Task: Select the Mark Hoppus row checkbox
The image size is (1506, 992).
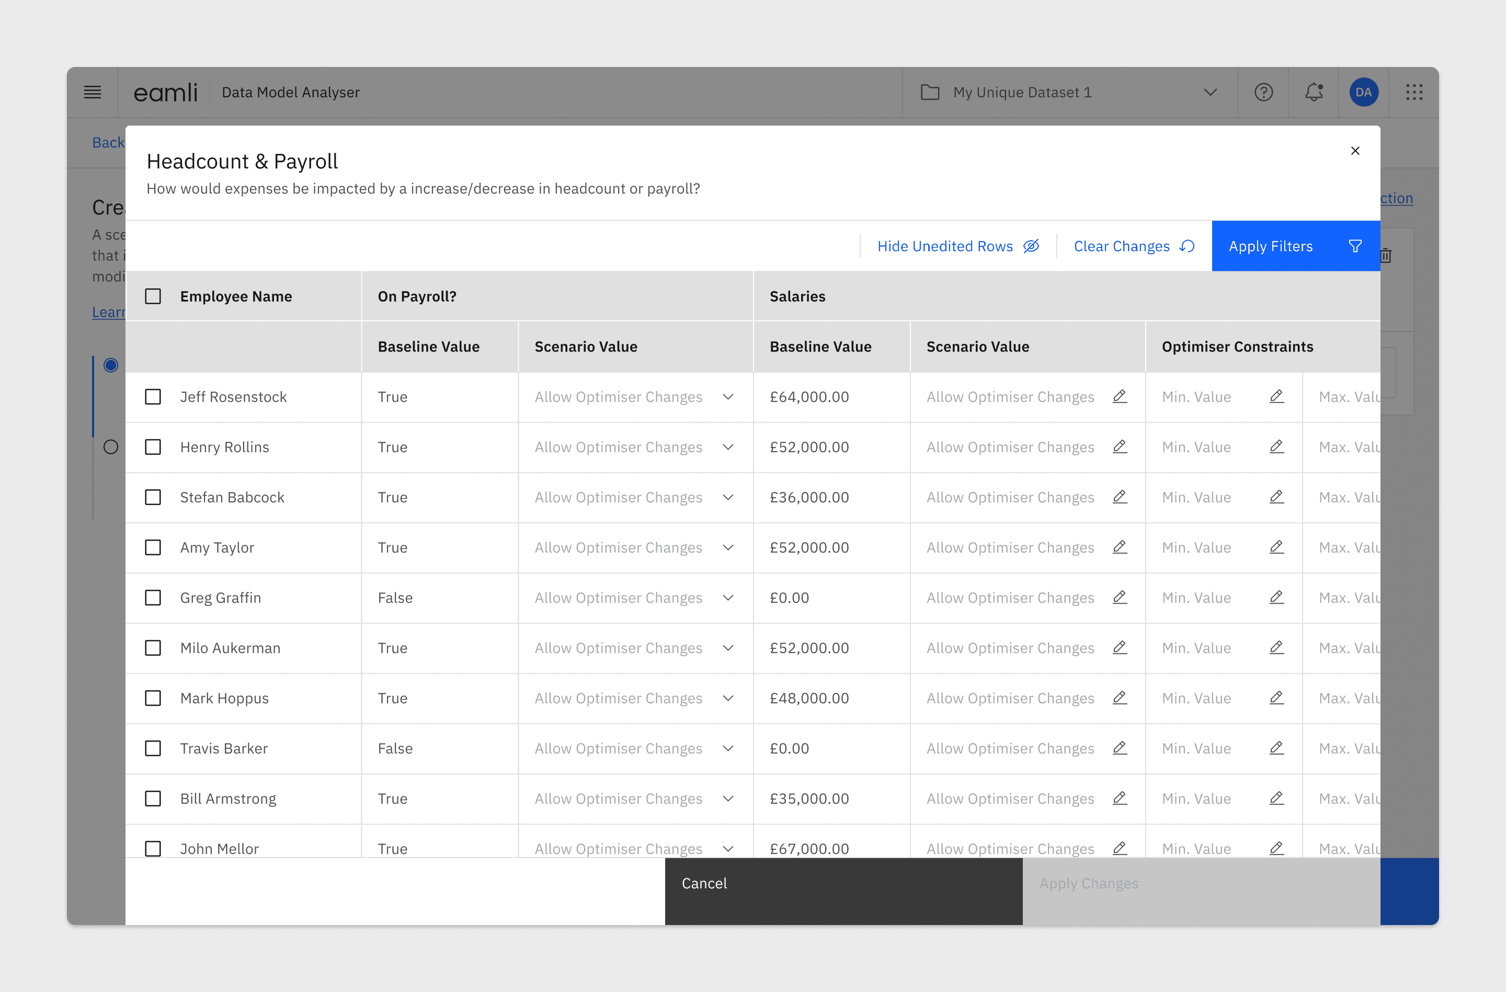Action: pos(153,697)
